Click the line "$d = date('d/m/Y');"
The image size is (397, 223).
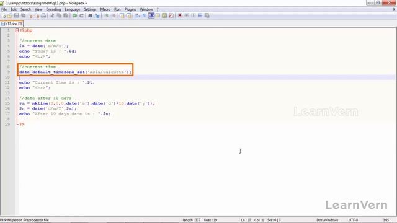coord(44,46)
